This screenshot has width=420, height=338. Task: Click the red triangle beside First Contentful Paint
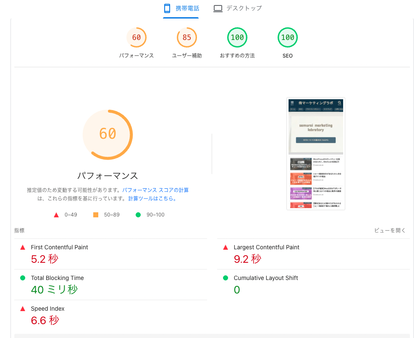[x=23, y=247]
